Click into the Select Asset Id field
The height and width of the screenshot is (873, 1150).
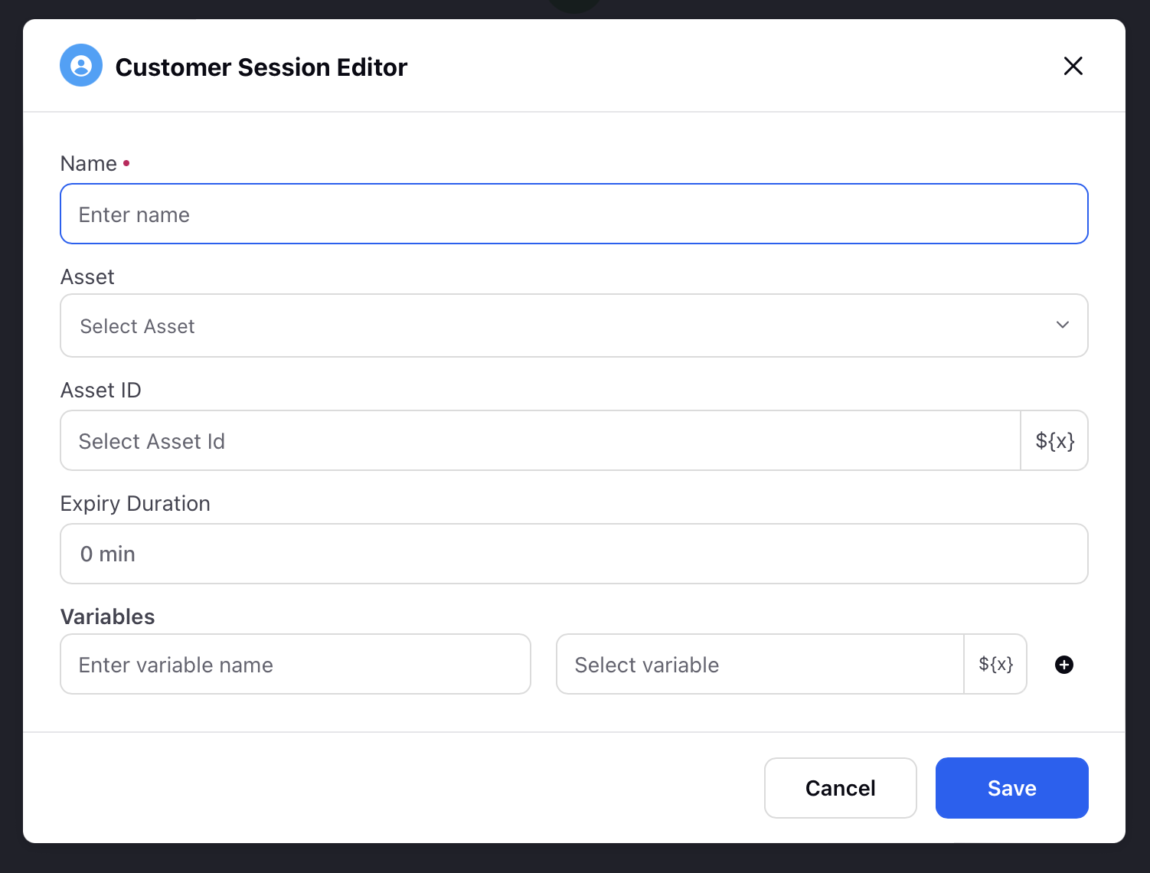point(541,440)
